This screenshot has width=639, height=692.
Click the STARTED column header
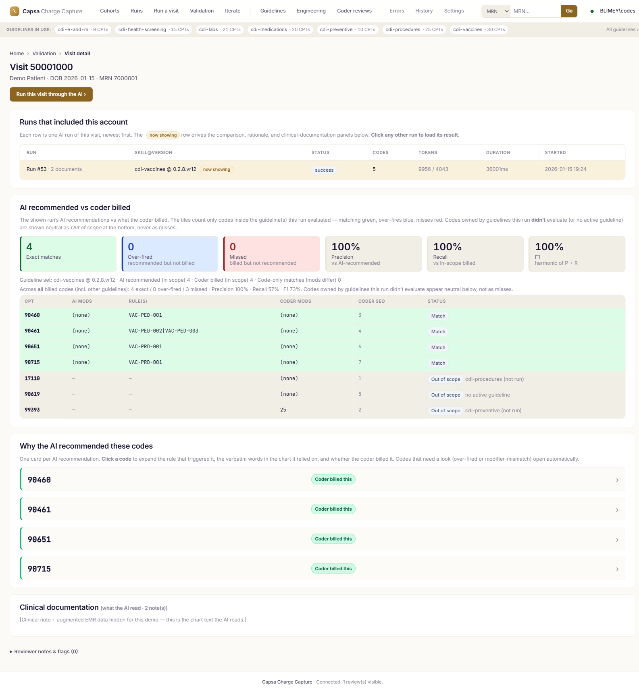click(x=555, y=152)
